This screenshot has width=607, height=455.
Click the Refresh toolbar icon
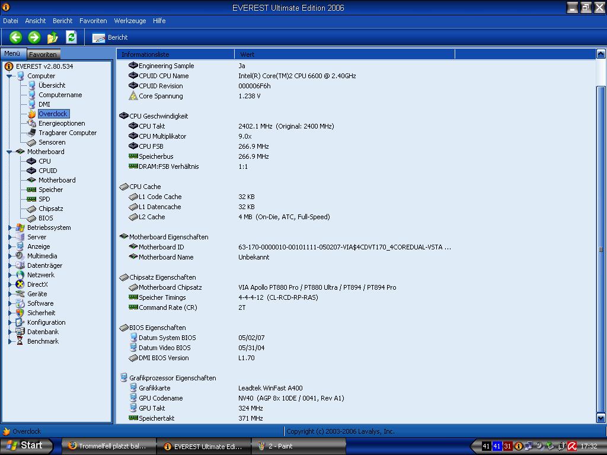(x=71, y=37)
